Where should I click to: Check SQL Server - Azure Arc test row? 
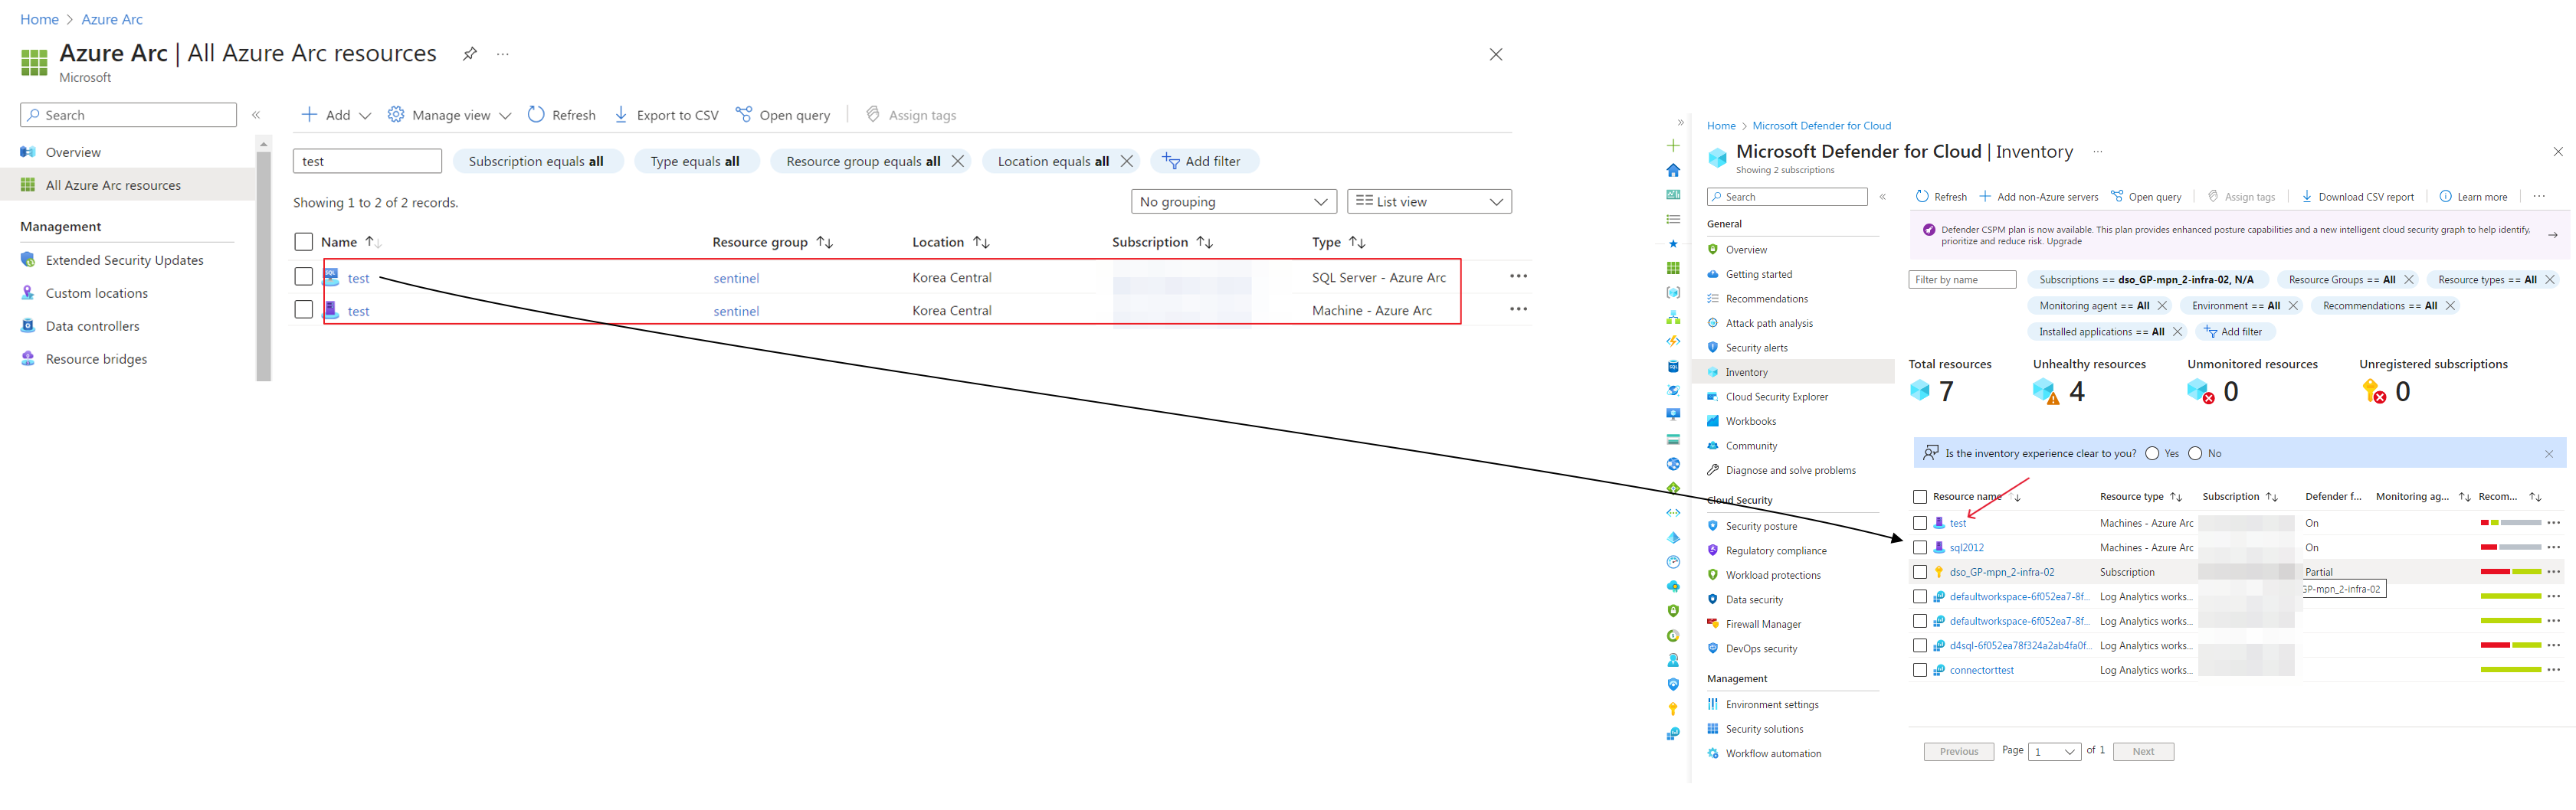click(x=304, y=276)
